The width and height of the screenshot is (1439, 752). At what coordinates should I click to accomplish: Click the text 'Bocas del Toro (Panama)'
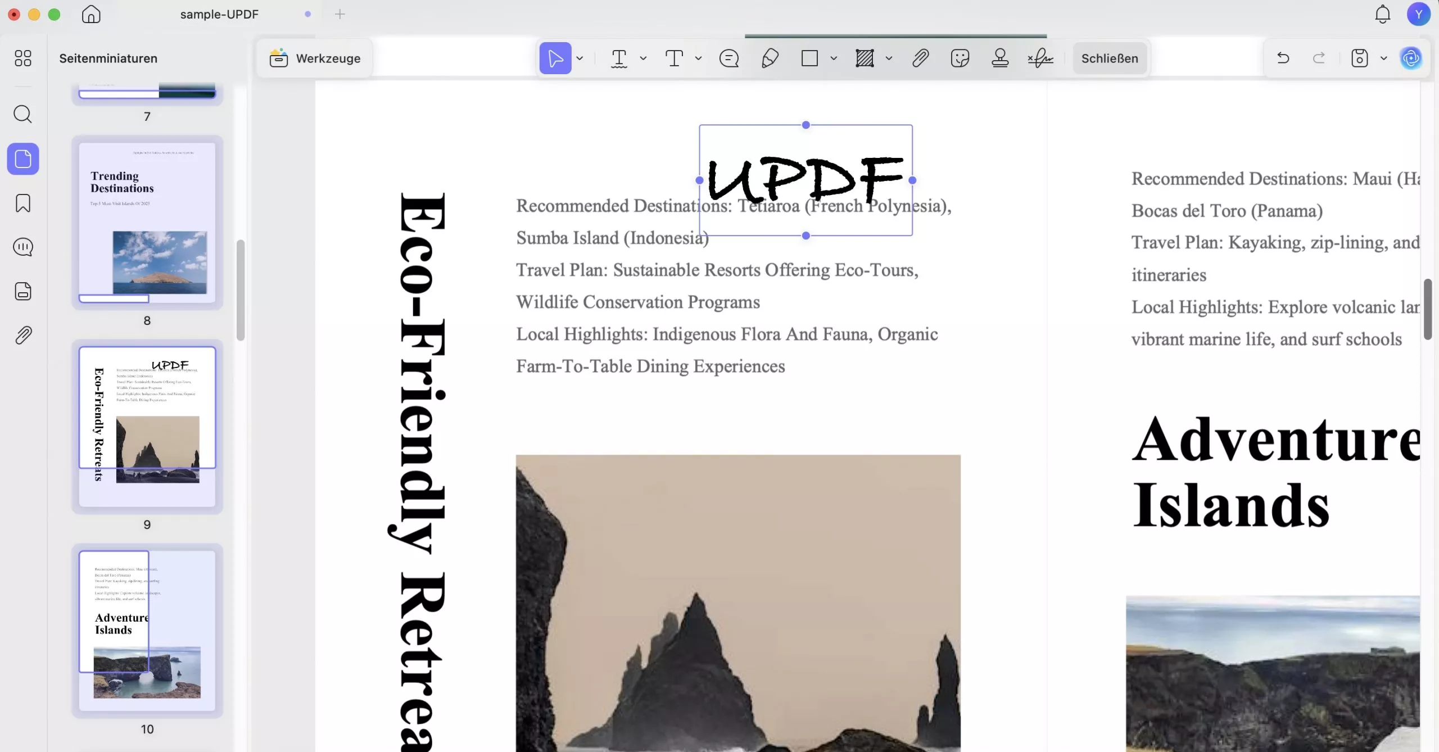1227,211
